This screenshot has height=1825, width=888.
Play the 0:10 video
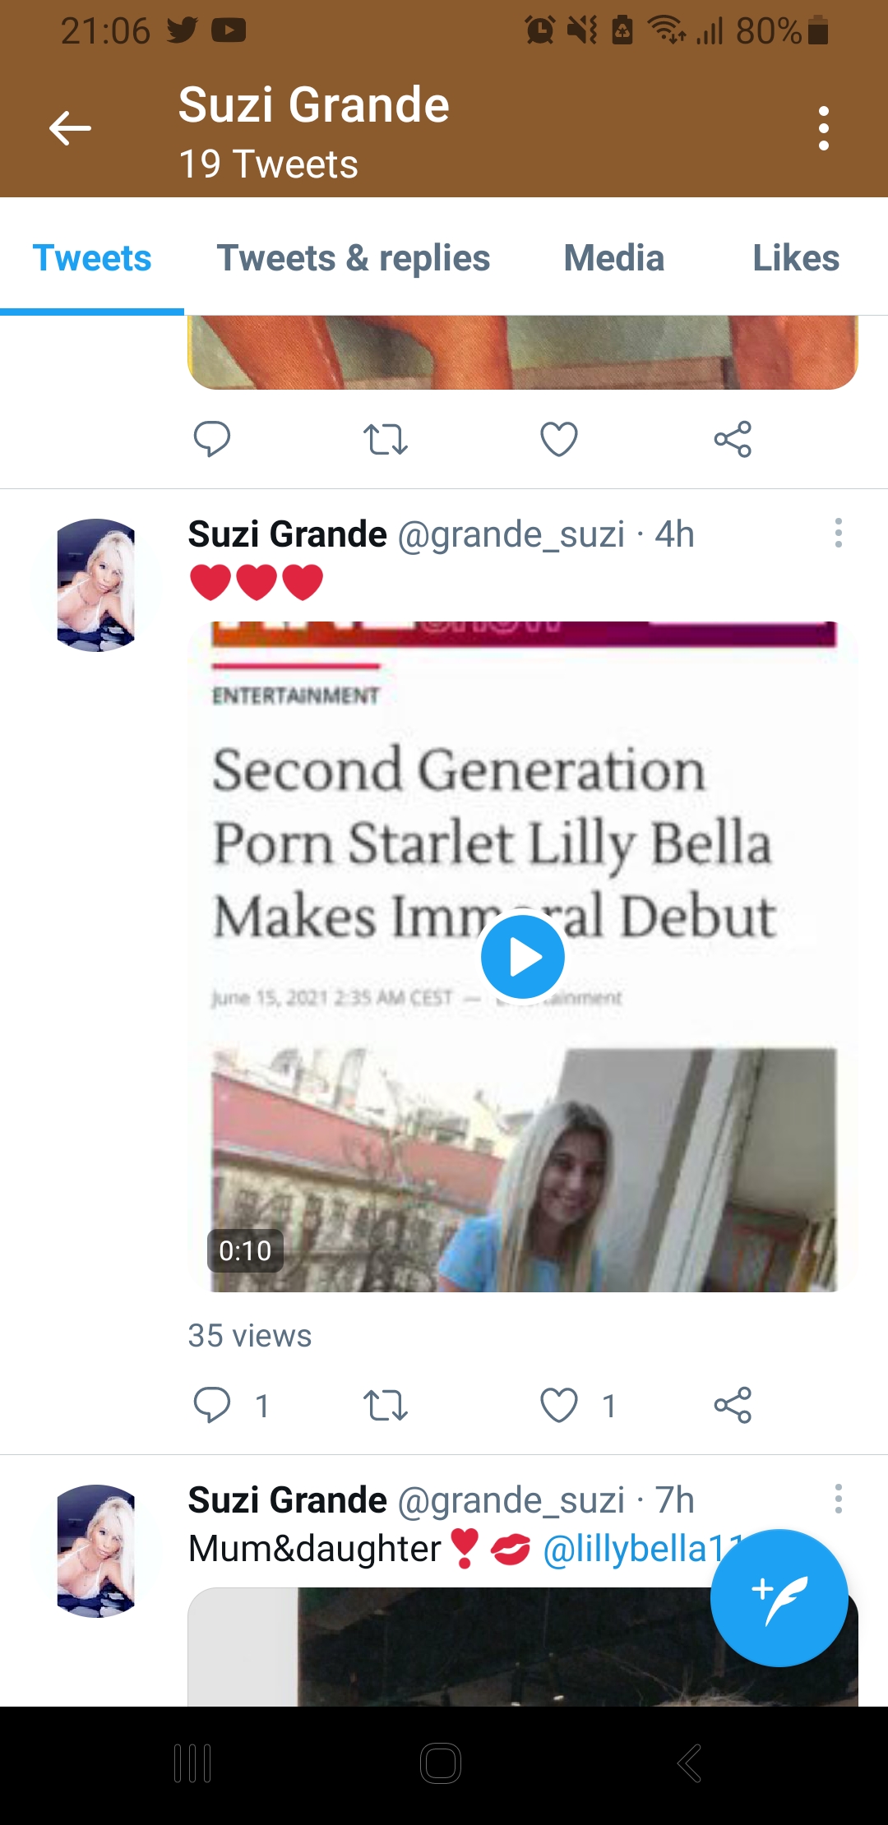pyautogui.click(x=523, y=957)
